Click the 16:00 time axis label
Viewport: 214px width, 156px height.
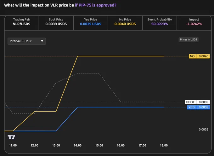[121, 145]
